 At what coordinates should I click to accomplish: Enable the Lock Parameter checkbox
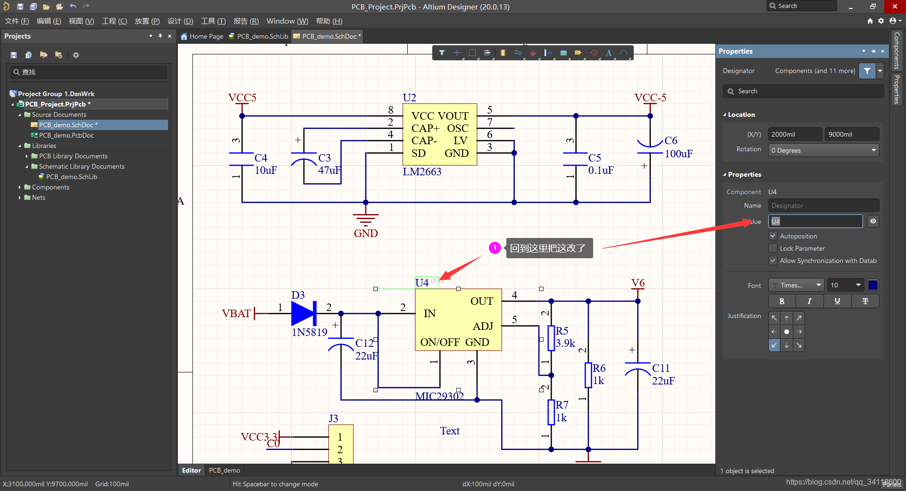[773, 248]
